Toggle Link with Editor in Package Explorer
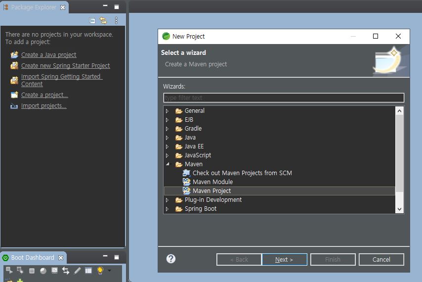This screenshot has height=282, width=422. [103, 20]
